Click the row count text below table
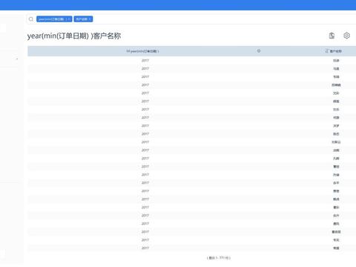The width and height of the screenshot is (356, 267). coord(219,258)
